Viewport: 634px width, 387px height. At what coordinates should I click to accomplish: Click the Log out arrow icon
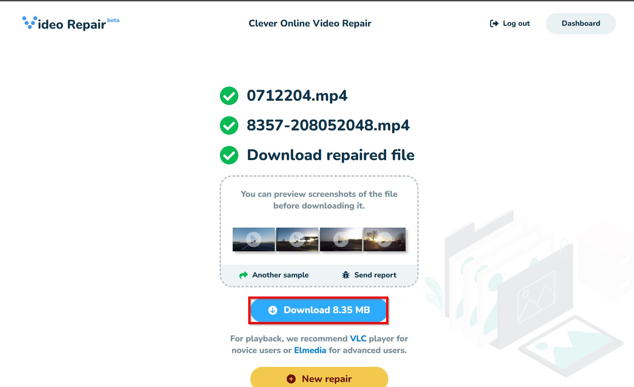point(494,24)
